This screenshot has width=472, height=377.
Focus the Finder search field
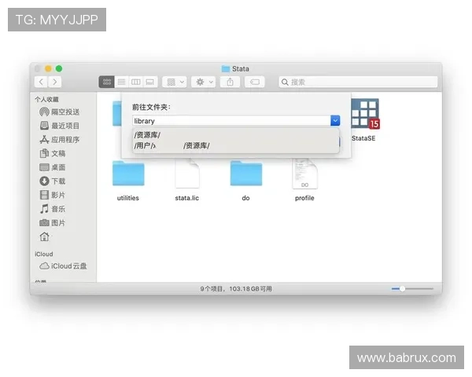click(x=358, y=82)
